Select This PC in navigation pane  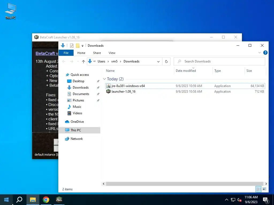pyautogui.click(x=79, y=130)
